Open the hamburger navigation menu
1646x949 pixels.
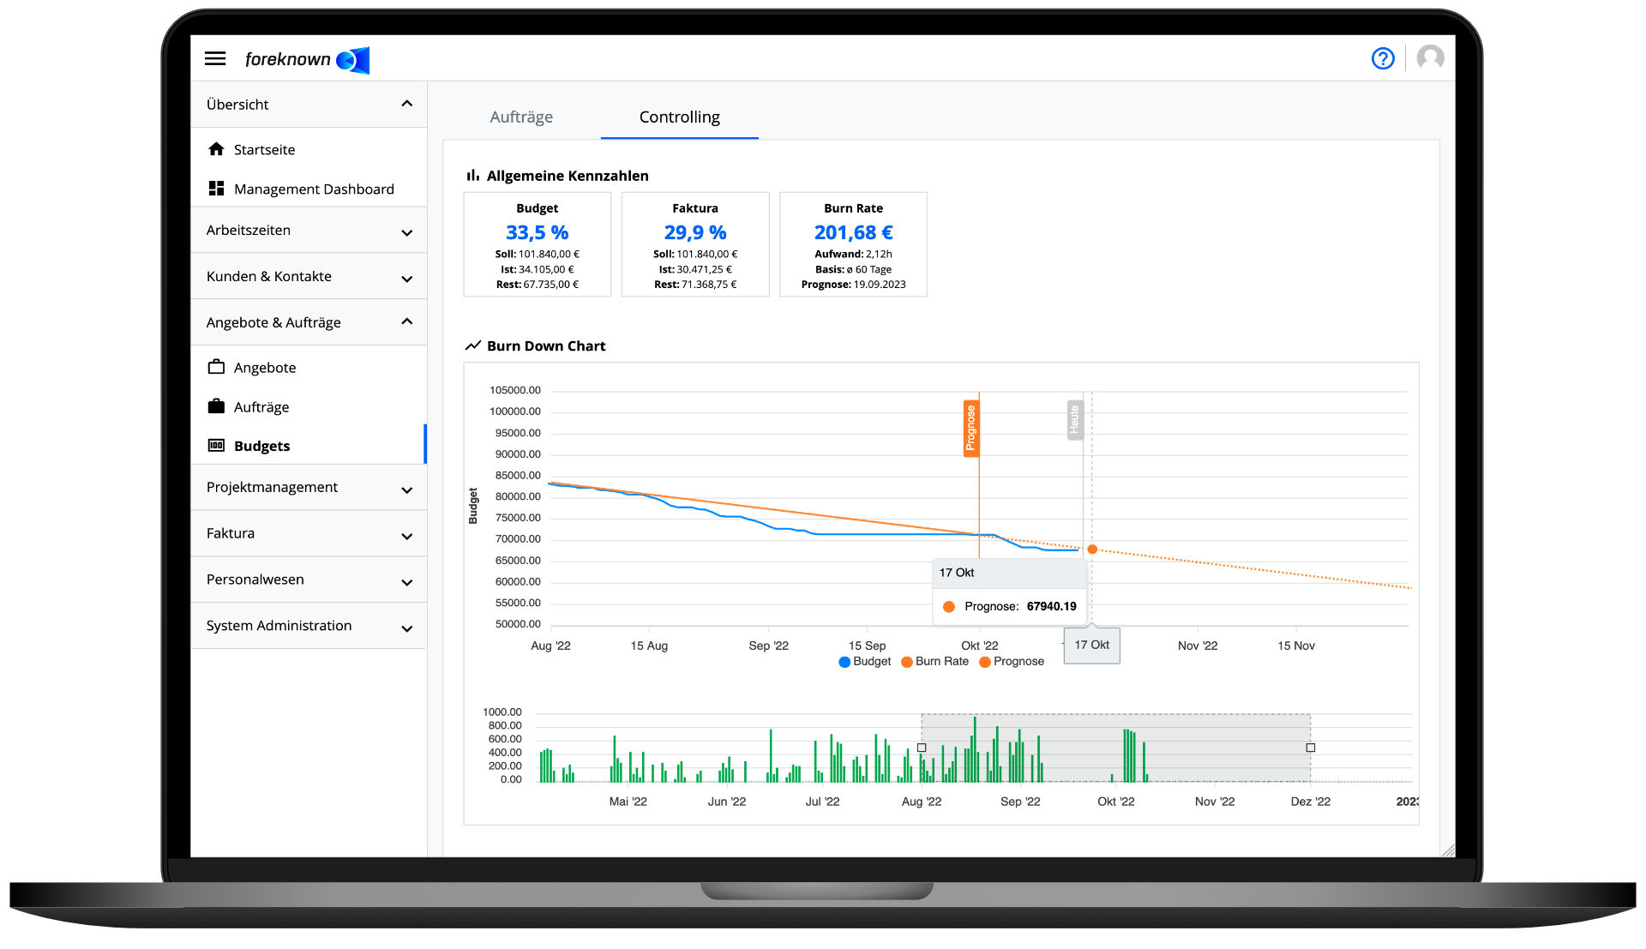point(215,58)
